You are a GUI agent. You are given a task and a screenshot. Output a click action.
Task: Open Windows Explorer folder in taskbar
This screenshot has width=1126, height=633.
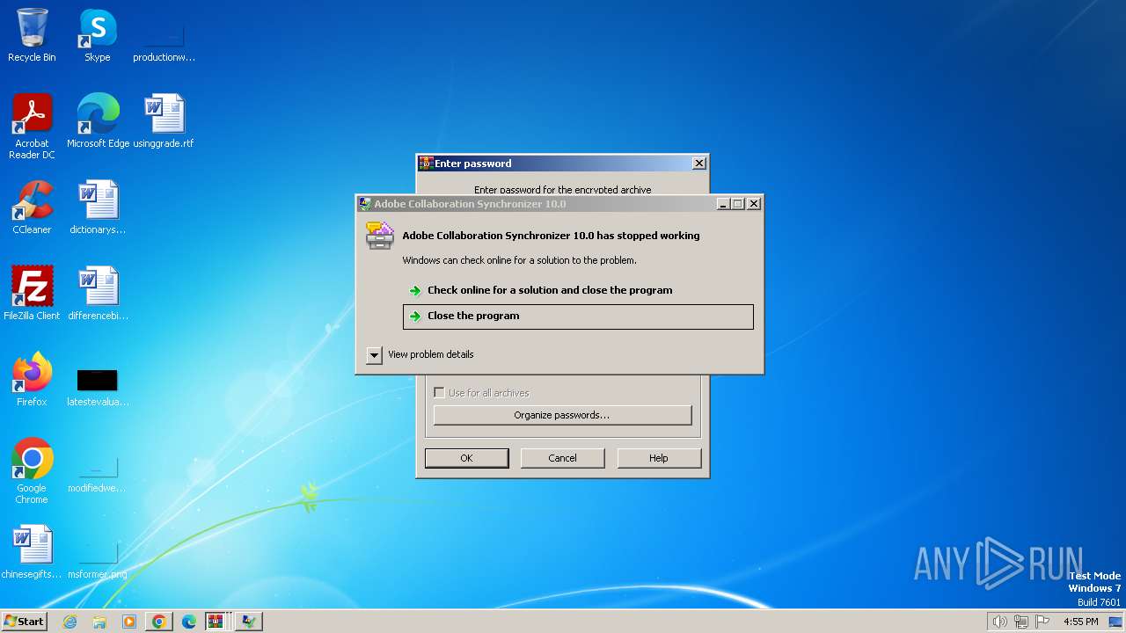point(99,622)
